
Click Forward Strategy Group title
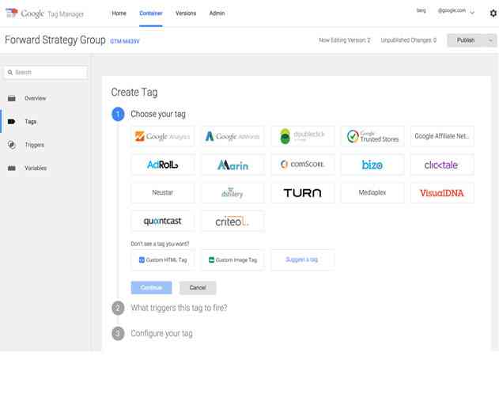click(55, 40)
